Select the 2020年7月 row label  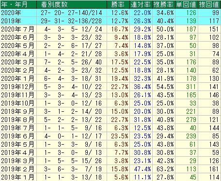pos(17,29)
